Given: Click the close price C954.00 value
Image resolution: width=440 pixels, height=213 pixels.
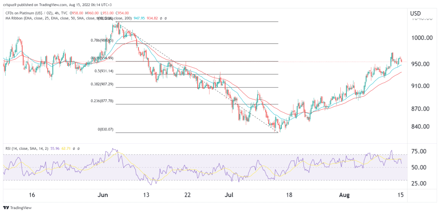Looking at the screenshot, I should click(x=122, y=13).
